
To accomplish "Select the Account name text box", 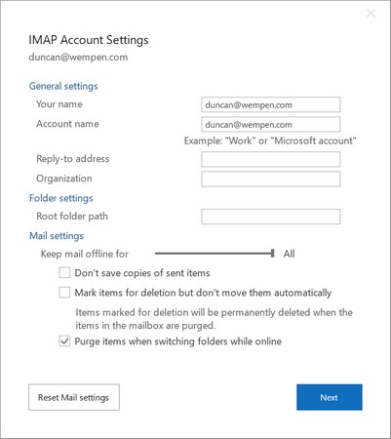I will [271, 124].
